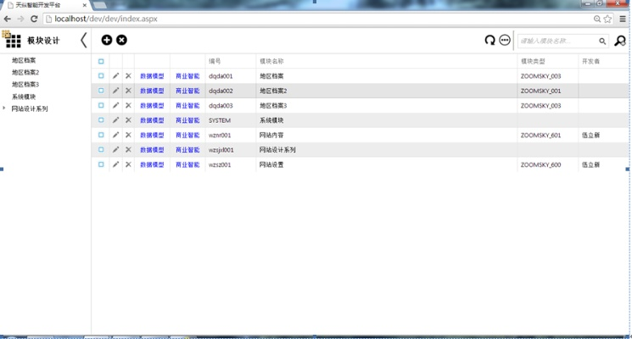632x339 pixels.
Task: Click the add module plus icon
Action: tap(106, 40)
